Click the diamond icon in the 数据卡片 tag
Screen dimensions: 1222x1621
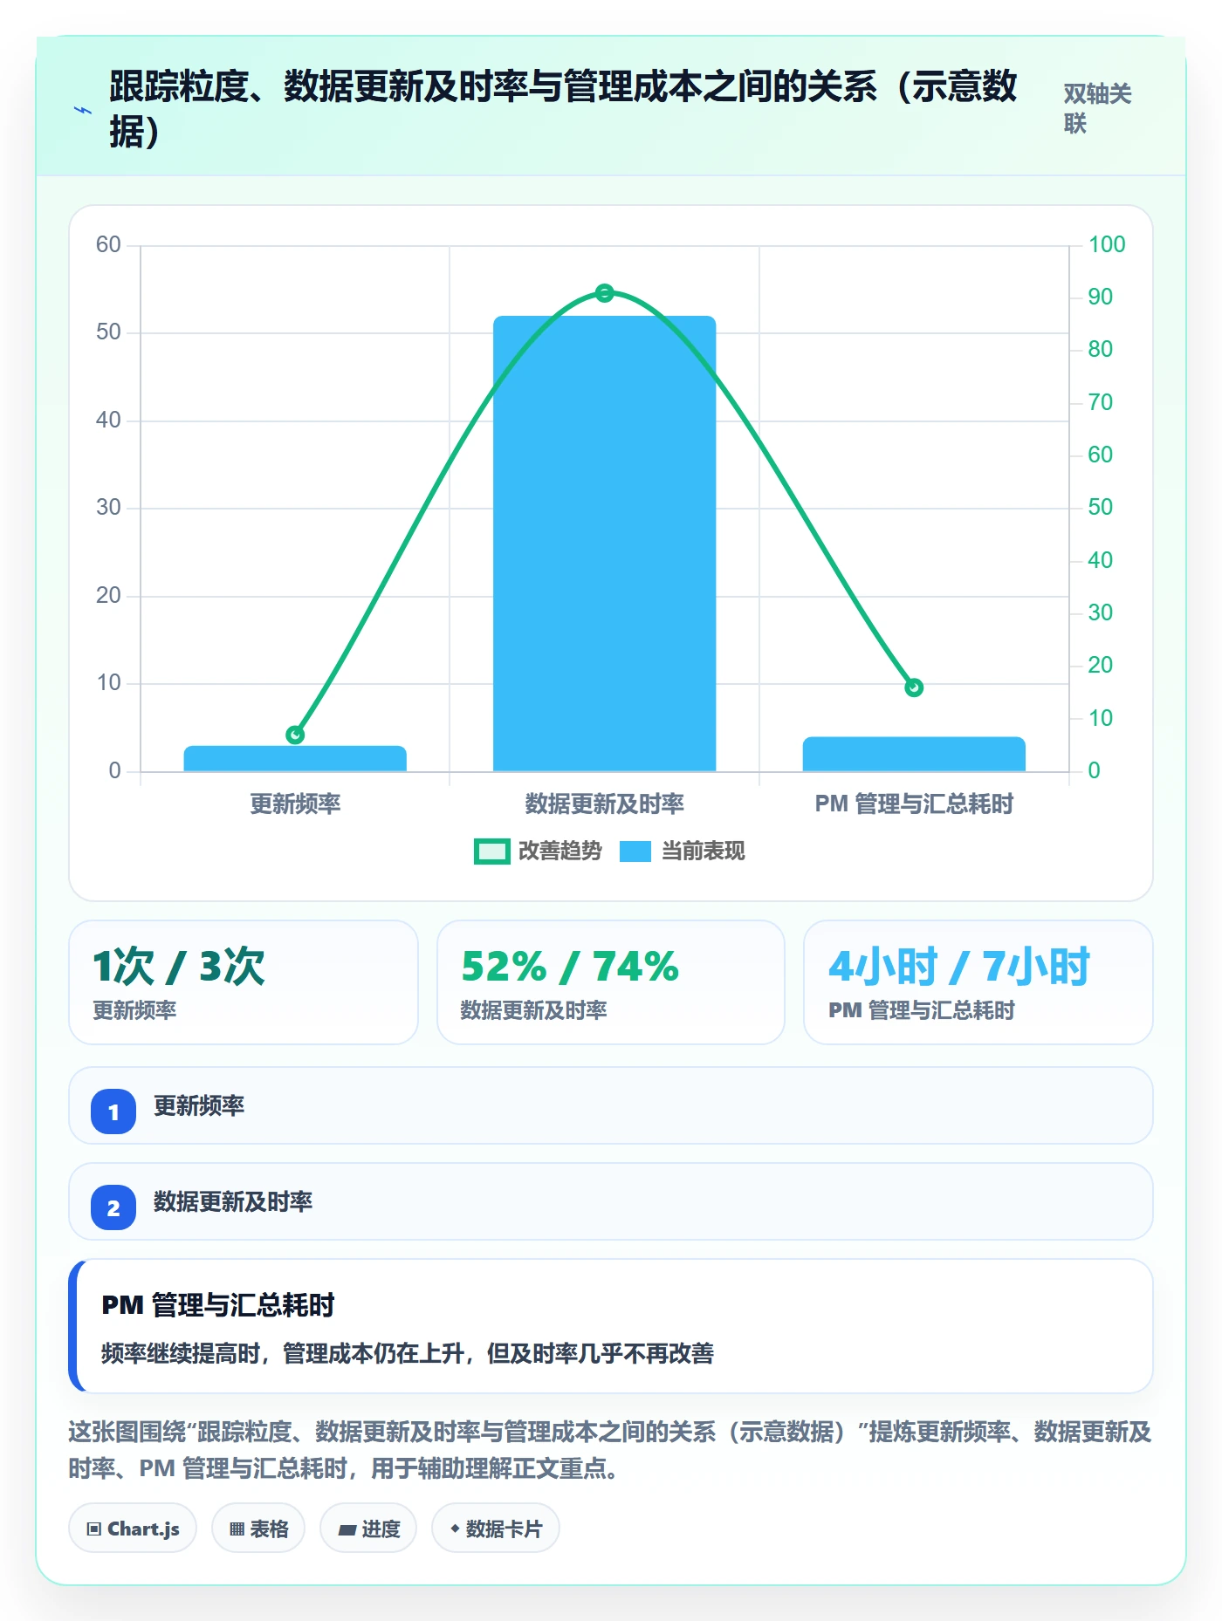pos(455,1529)
